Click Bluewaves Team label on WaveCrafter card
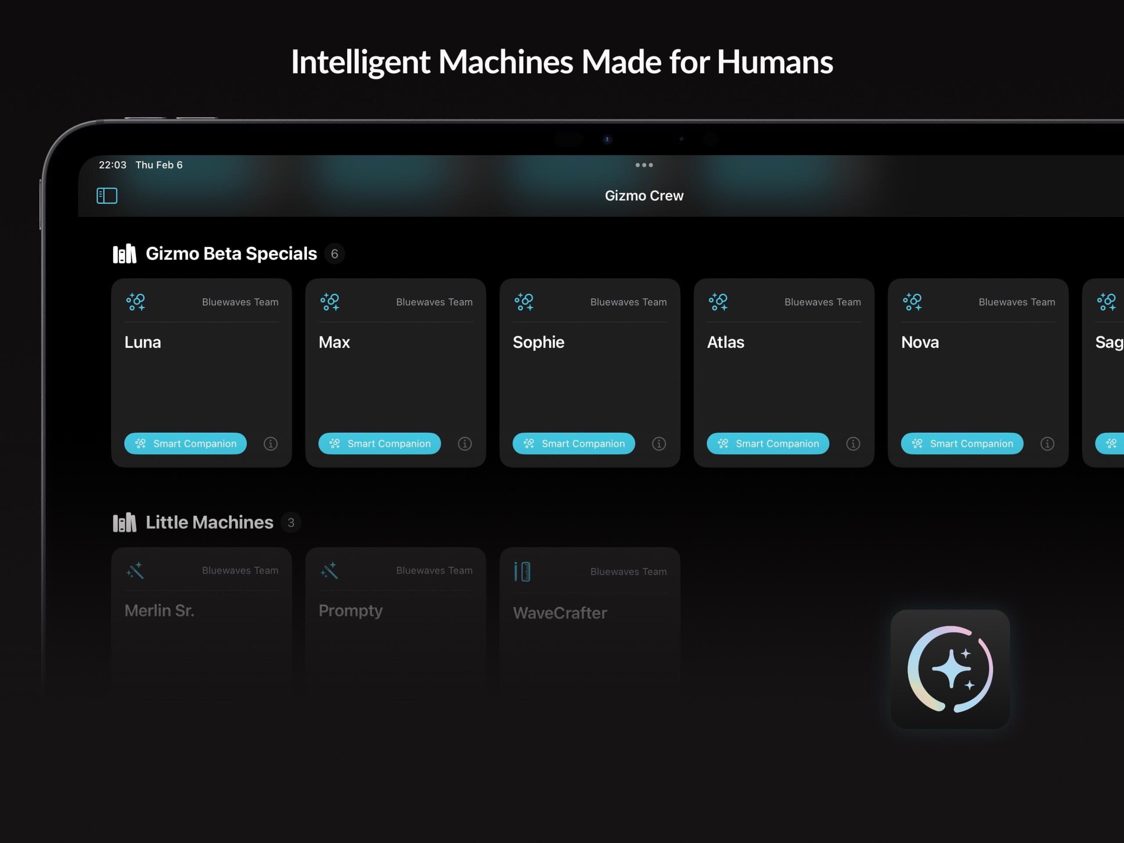The width and height of the screenshot is (1124, 843). tap(628, 572)
